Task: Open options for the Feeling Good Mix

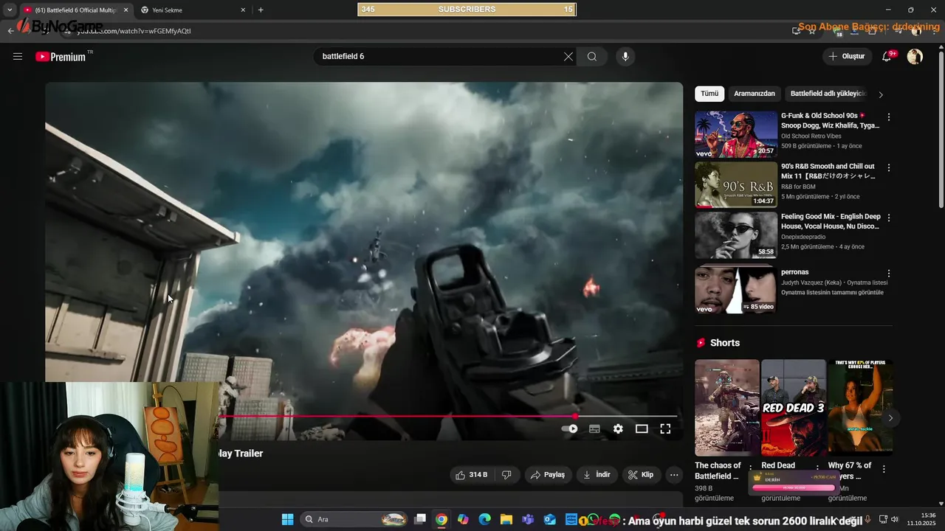Action: [889, 218]
